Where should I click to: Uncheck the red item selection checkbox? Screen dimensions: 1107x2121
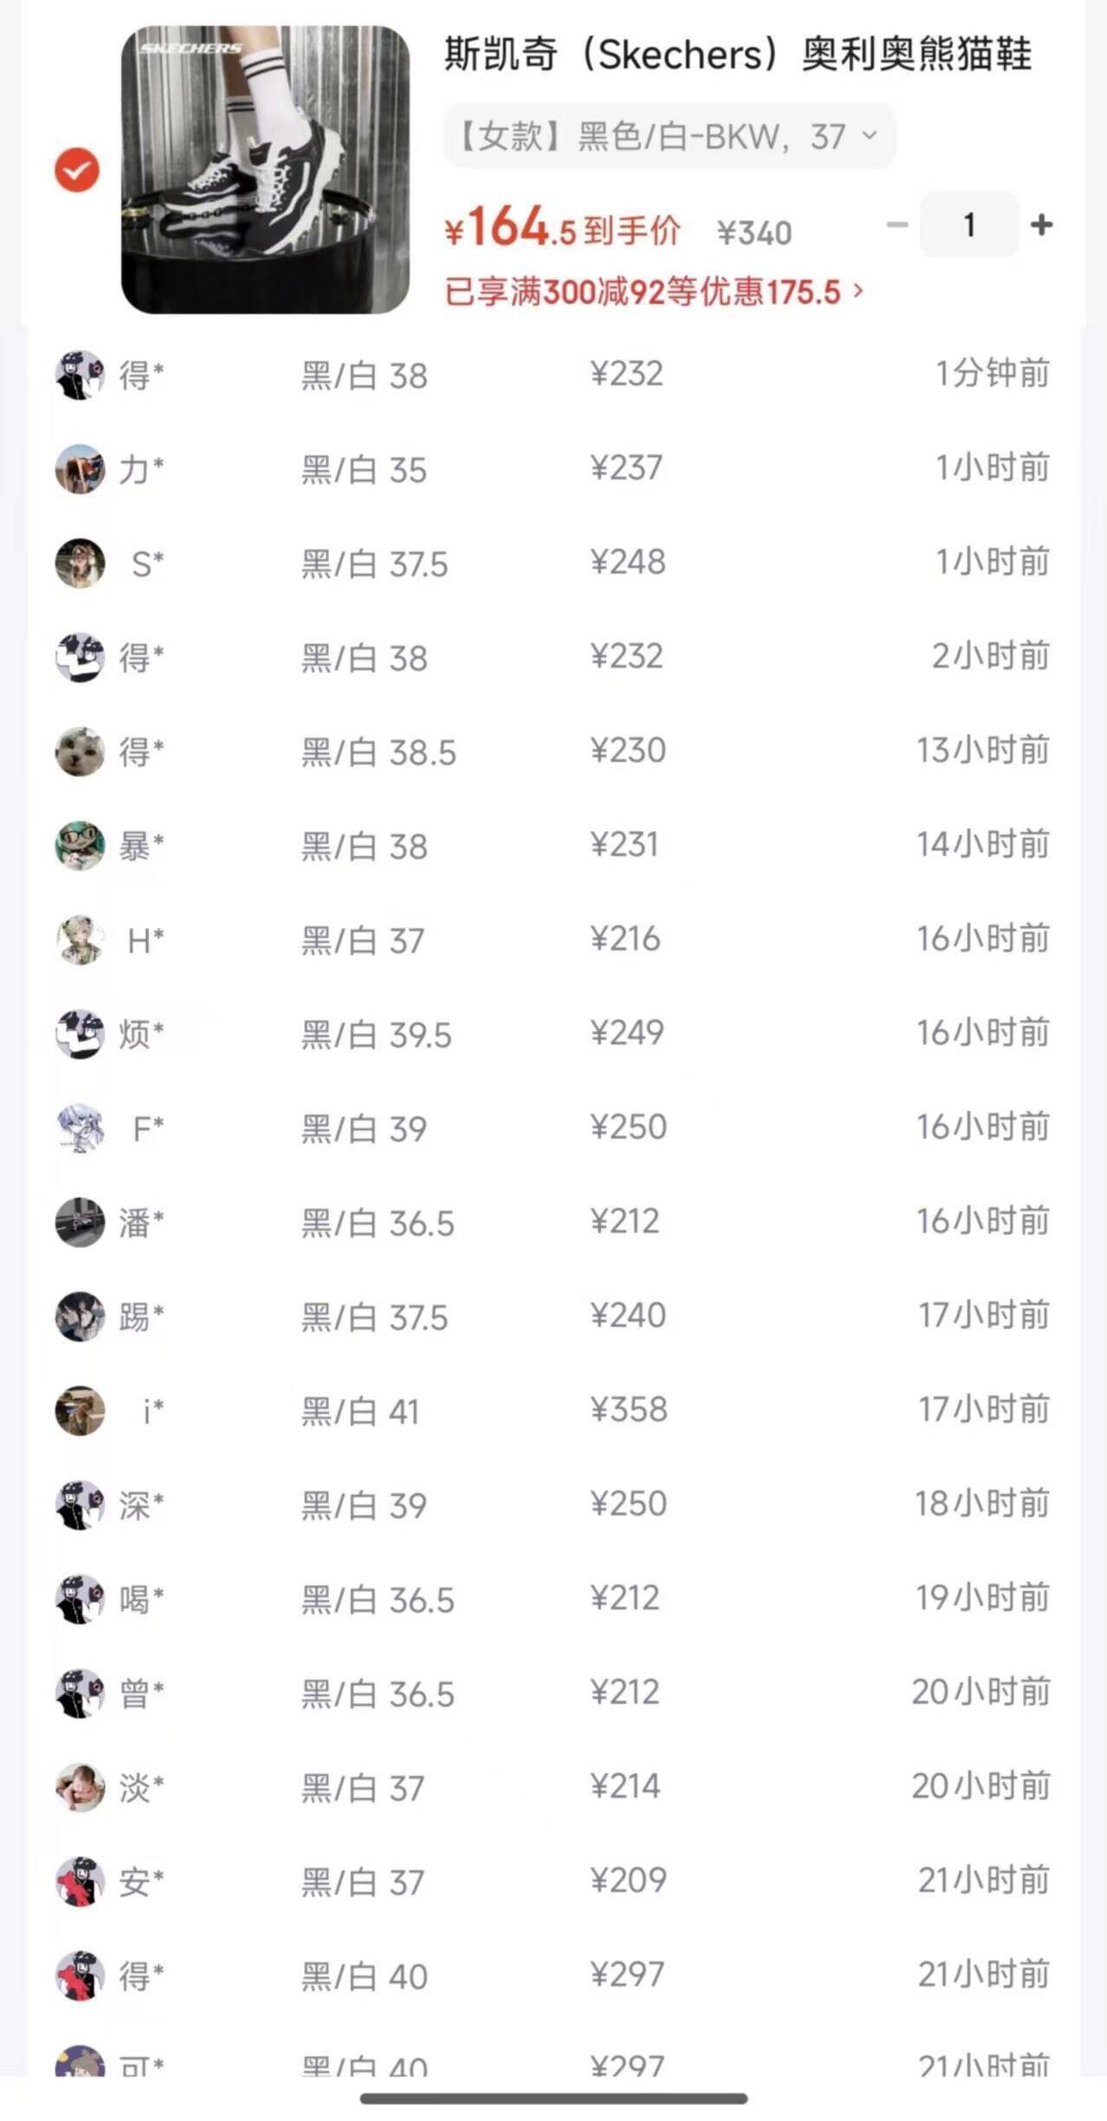(77, 170)
